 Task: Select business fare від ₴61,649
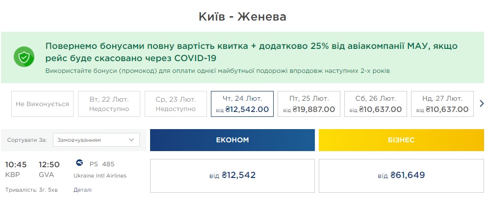401,175
